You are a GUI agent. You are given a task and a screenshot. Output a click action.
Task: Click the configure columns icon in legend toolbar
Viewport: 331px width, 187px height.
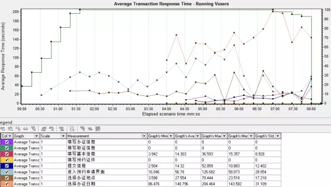coord(72,129)
